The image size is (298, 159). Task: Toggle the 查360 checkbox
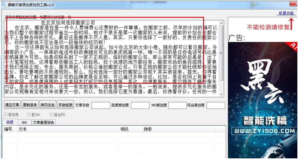tap(29, 115)
